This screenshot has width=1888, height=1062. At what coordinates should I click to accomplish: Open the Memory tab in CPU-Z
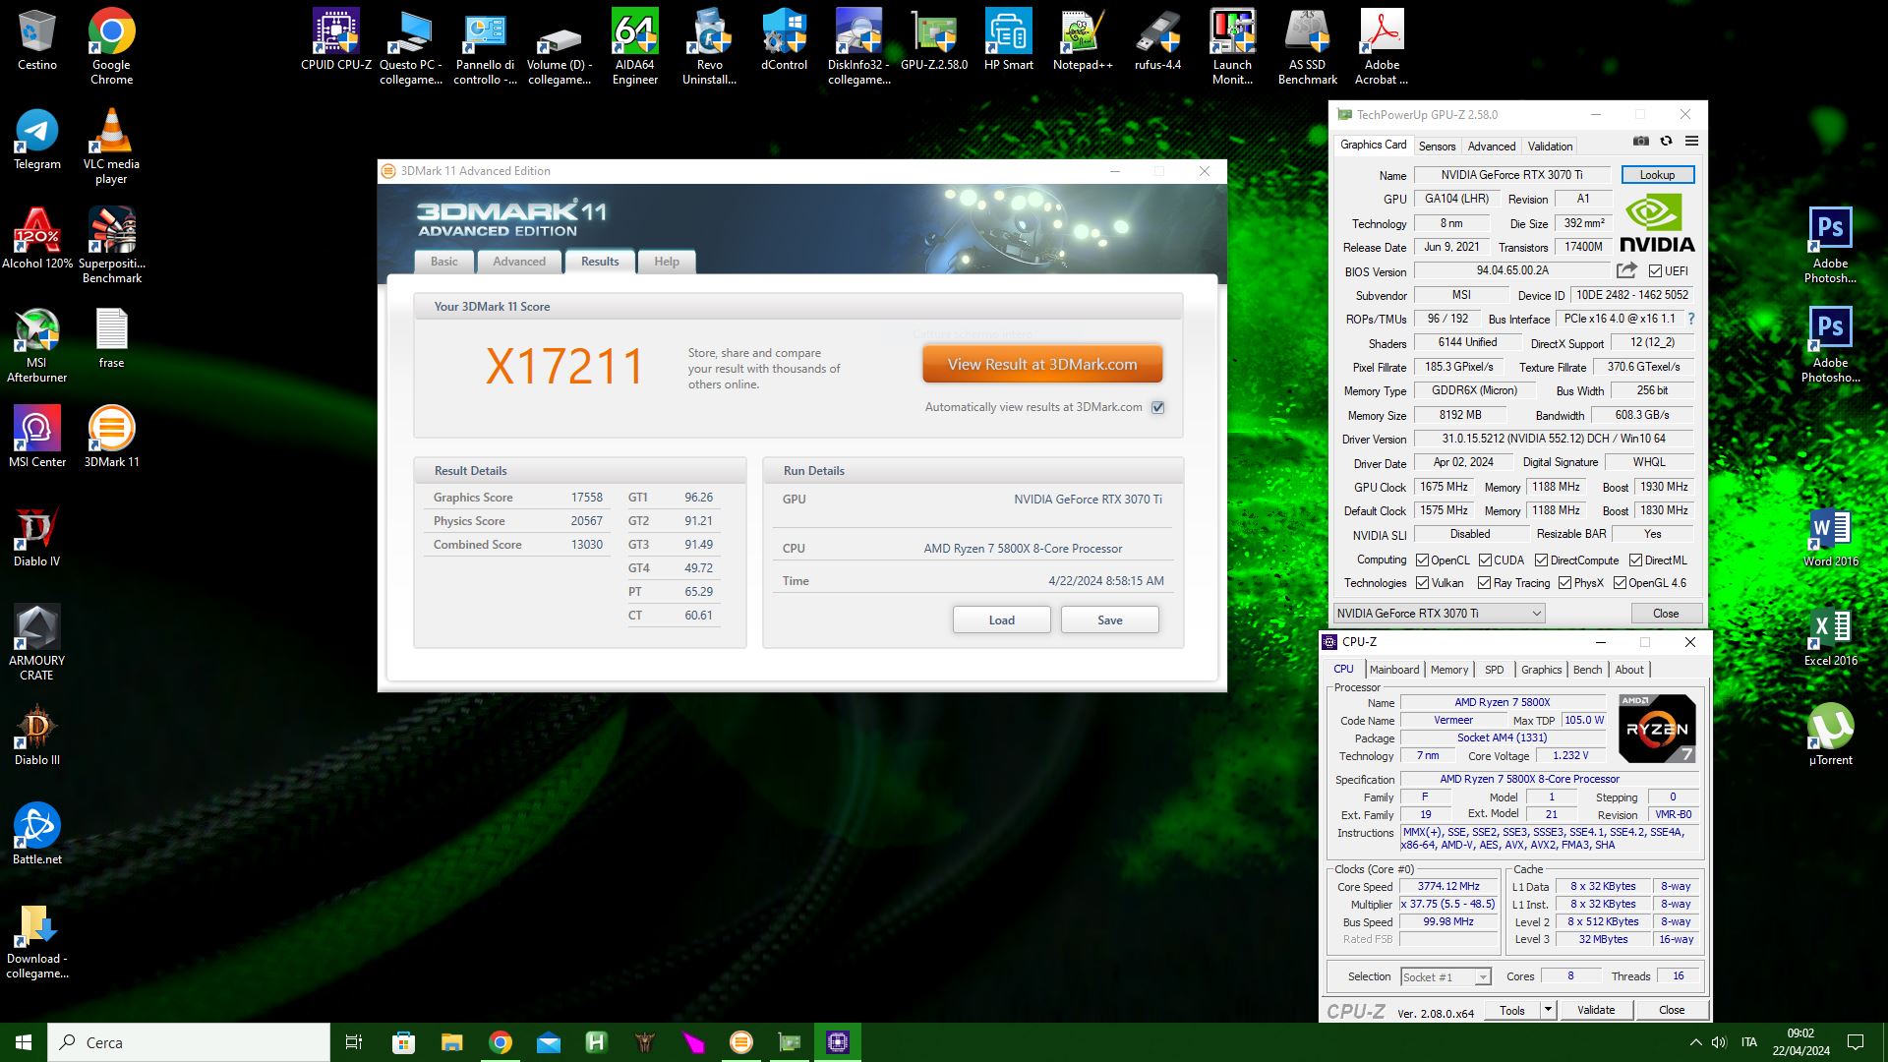1449,670
